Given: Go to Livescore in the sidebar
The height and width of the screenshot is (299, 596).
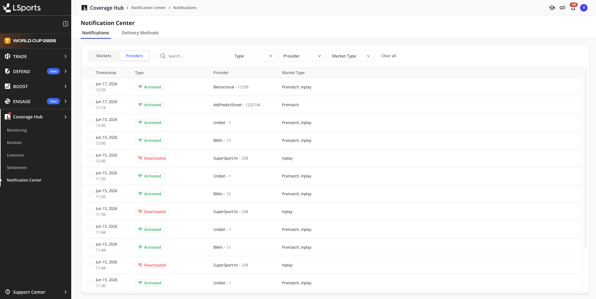Looking at the screenshot, I should tap(15, 155).
